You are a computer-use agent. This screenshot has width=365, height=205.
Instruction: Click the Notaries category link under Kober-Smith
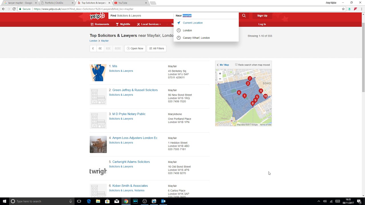(x=139, y=190)
